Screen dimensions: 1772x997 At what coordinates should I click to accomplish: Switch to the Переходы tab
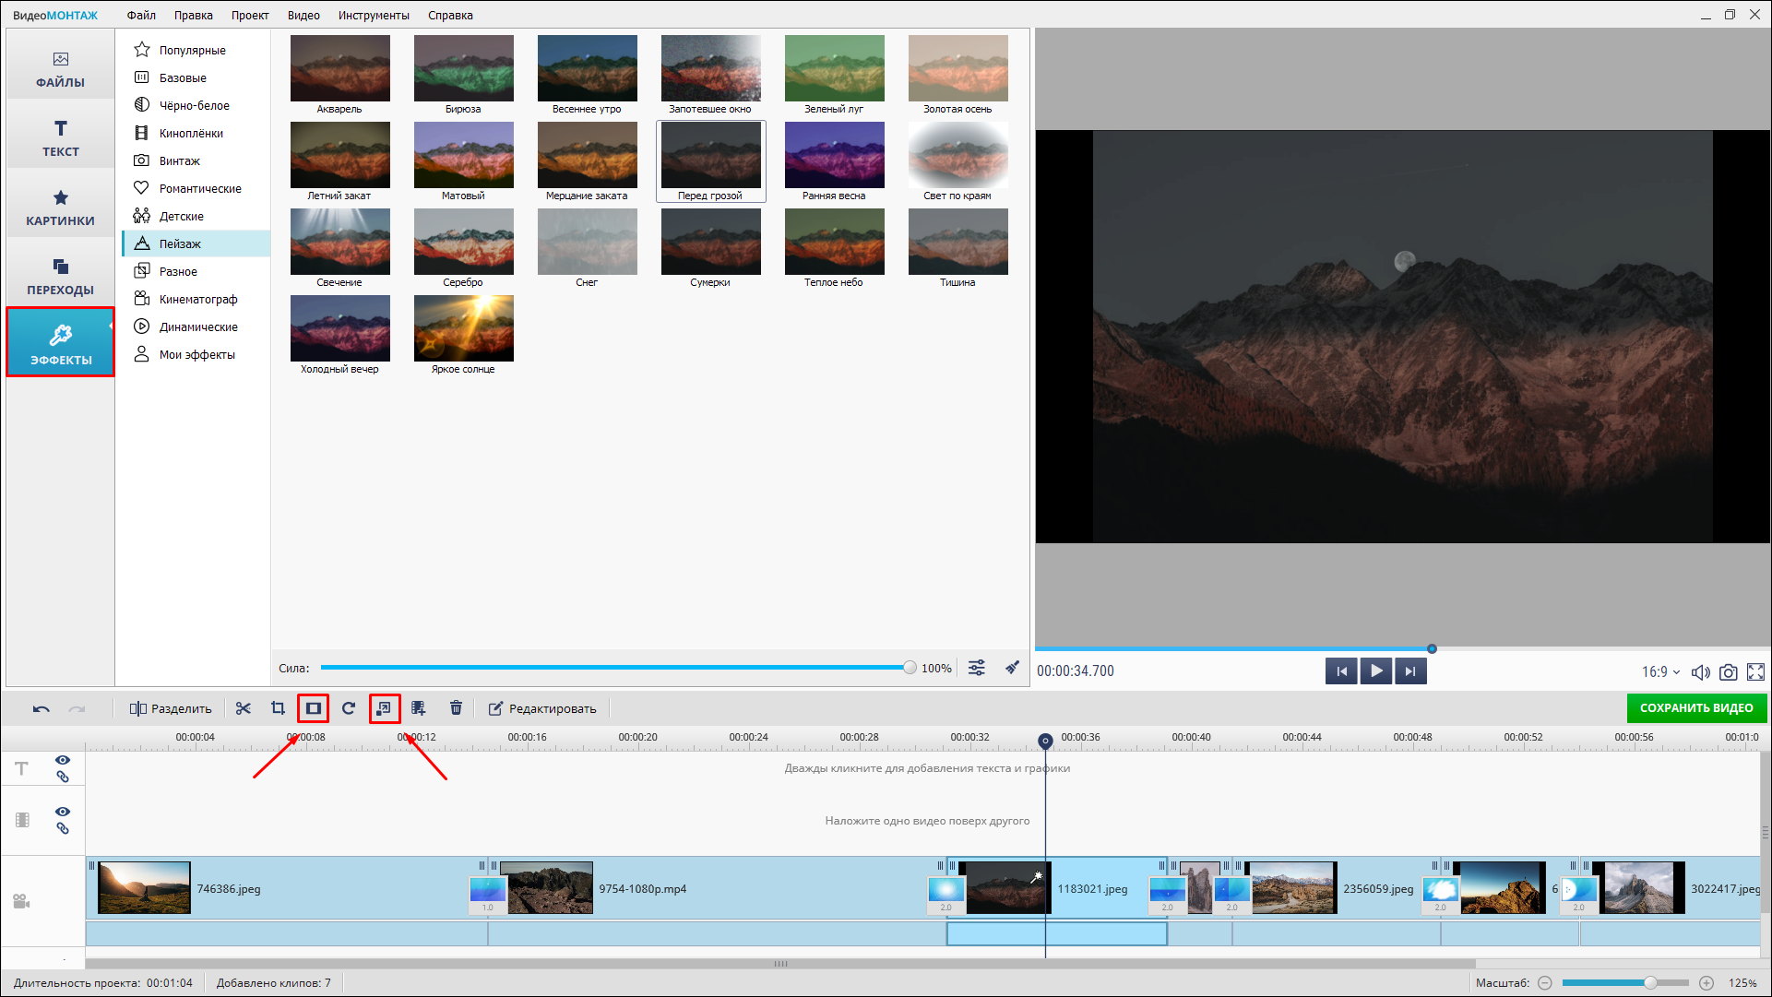click(60, 277)
